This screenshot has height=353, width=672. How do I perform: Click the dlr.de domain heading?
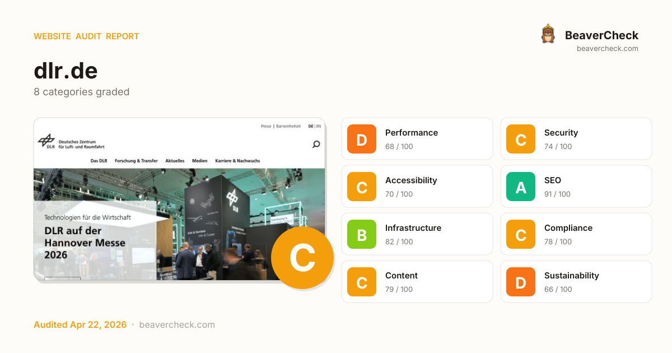[x=66, y=71]
